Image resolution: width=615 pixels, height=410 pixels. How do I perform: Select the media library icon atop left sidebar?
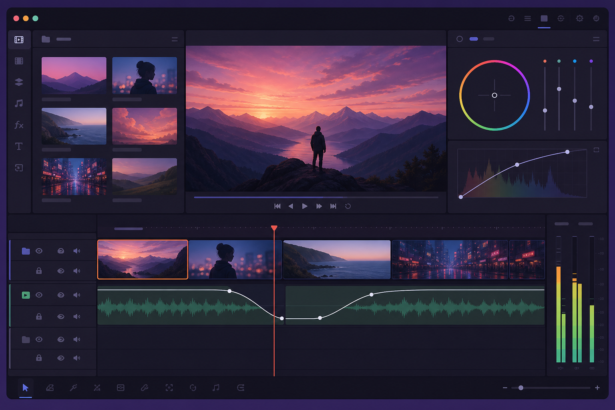point(19,40)
